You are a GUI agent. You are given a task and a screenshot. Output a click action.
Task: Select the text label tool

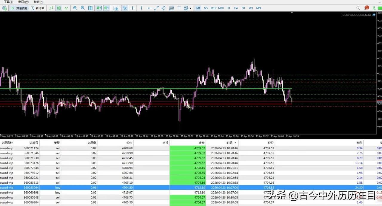179,8
